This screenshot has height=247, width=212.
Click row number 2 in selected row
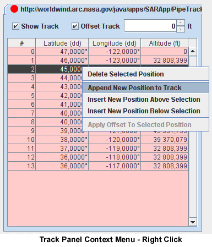coord(21,69)
